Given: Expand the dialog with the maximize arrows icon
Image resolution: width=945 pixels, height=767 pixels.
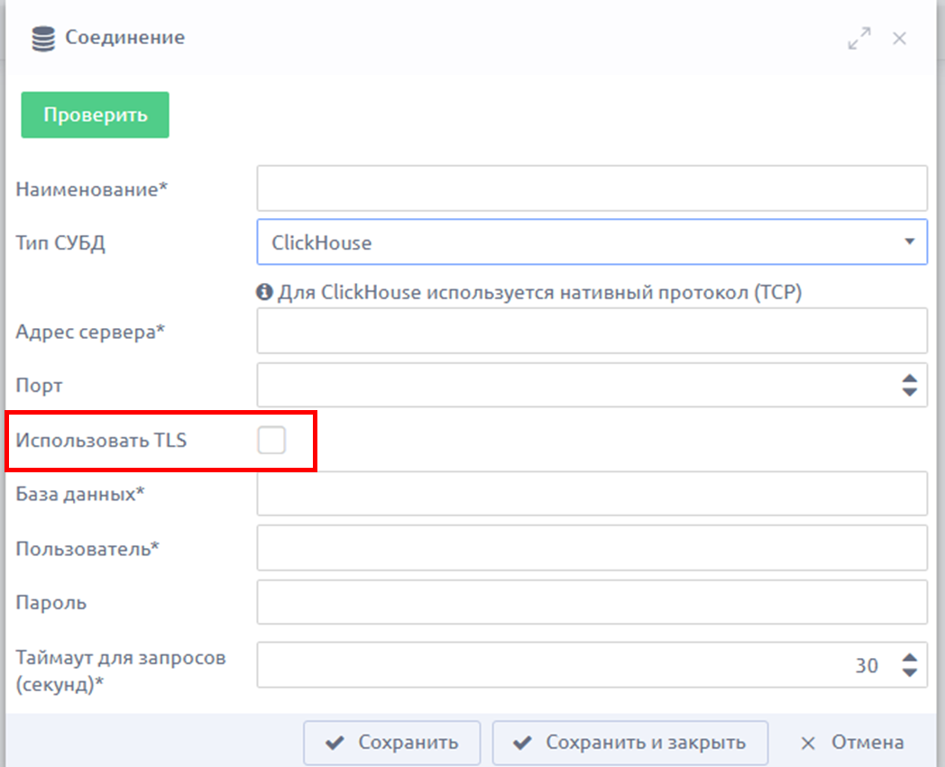Looking at the screenshot, I should 859,39.
